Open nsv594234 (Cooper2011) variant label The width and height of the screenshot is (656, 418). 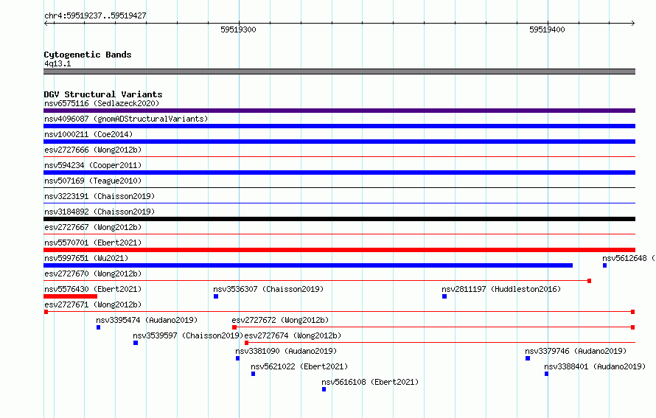click(x=93, y=165)
